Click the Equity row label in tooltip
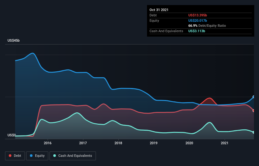This screenshot has height=166, width=259. click(154, 21)
